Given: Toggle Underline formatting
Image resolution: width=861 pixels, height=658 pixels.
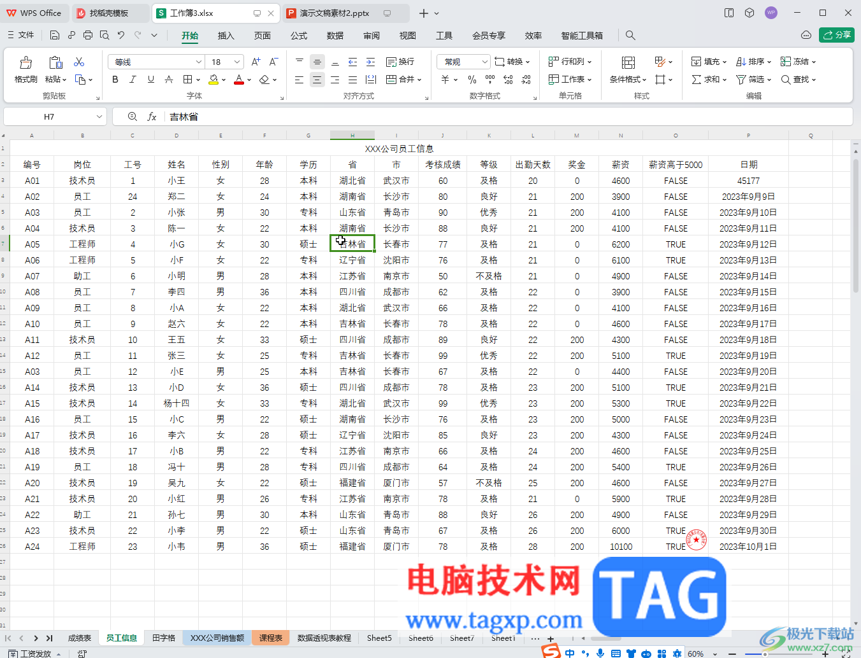Looking at the screenshot, I should tap(151, 80).
